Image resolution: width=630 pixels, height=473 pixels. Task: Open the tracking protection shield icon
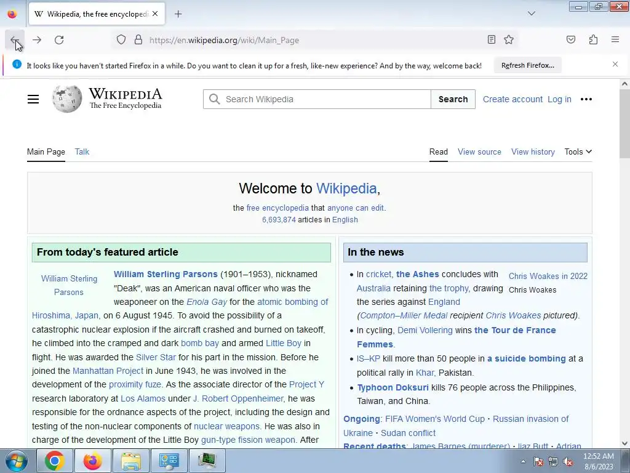pos(121,40)
